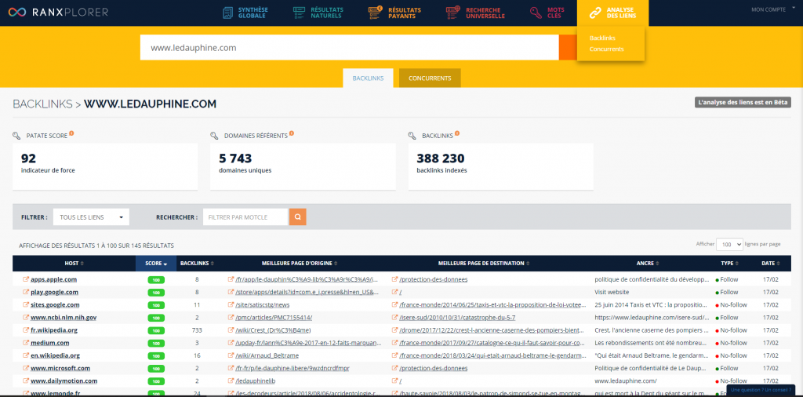Sort table by ANCRE column

(x=647, y=264)
